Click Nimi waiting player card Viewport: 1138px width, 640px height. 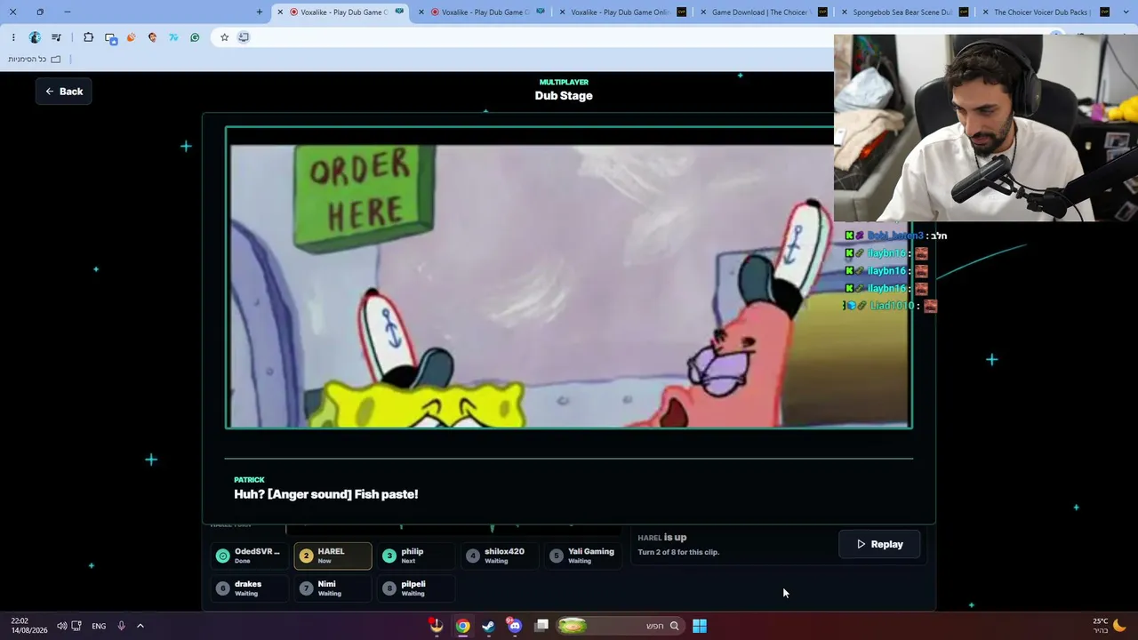pyautogui.click(x=333, y=588)
